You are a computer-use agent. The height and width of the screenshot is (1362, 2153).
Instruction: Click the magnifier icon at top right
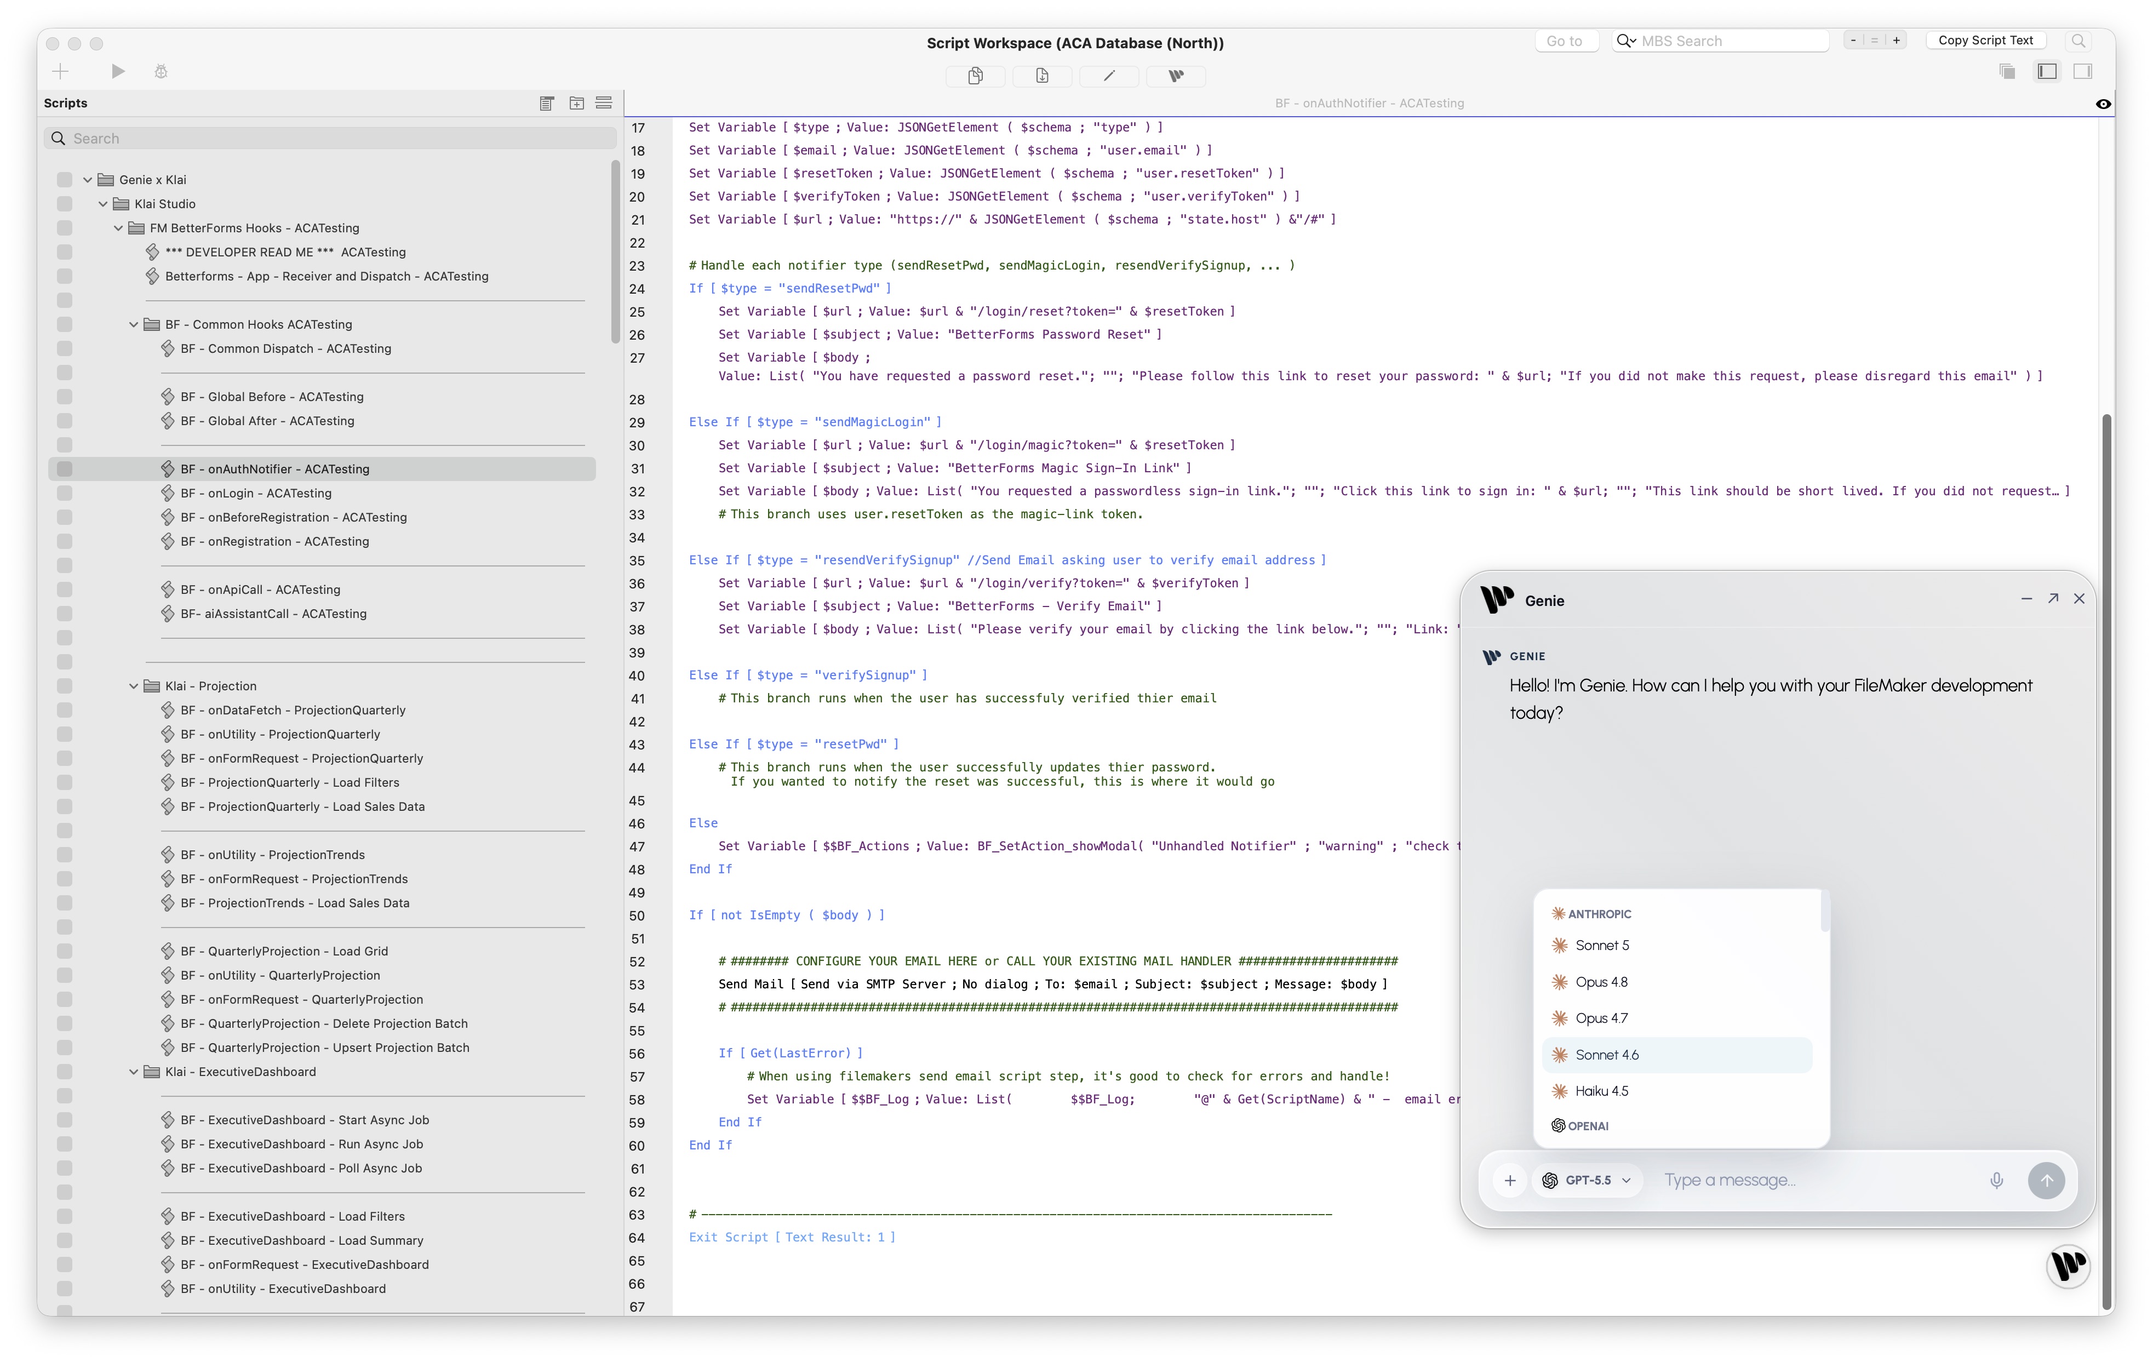pyautogui.click(x=2078, y=41)
